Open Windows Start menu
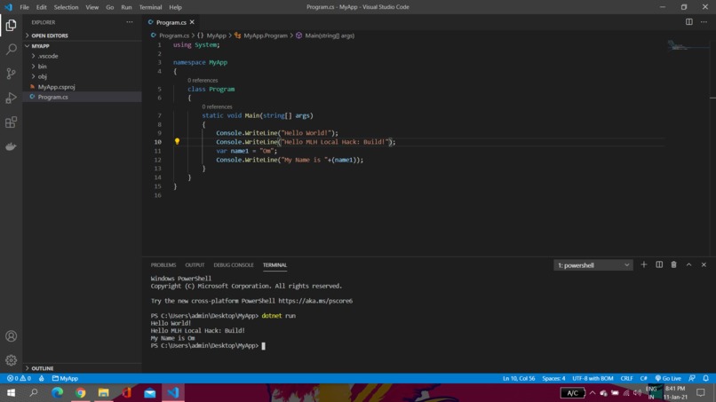 point(11,393)
